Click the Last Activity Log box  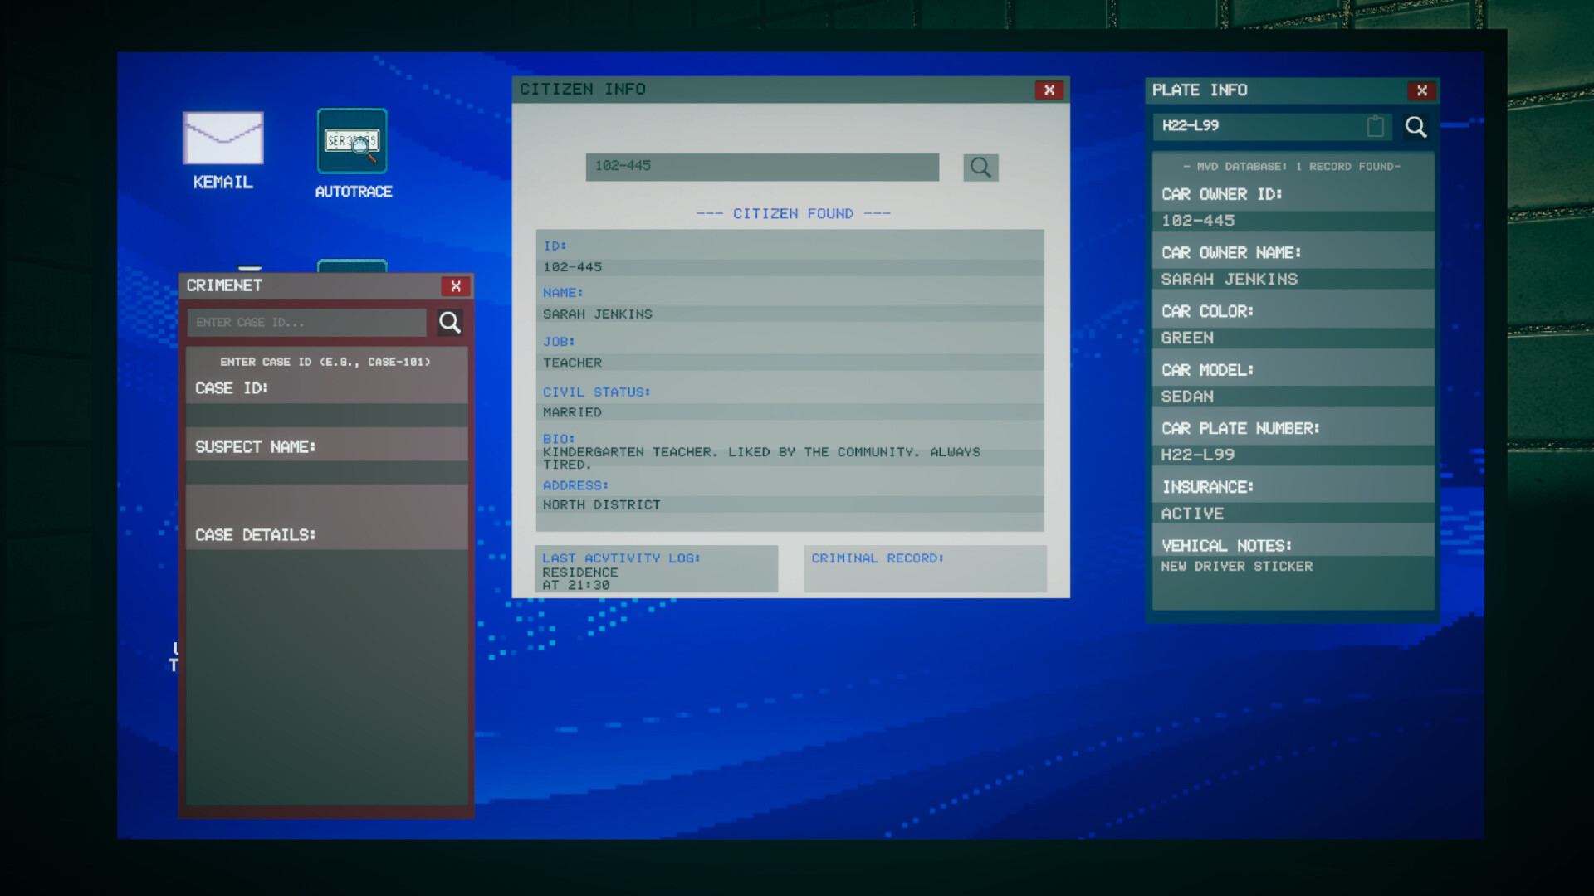click(x=656, y=570)
